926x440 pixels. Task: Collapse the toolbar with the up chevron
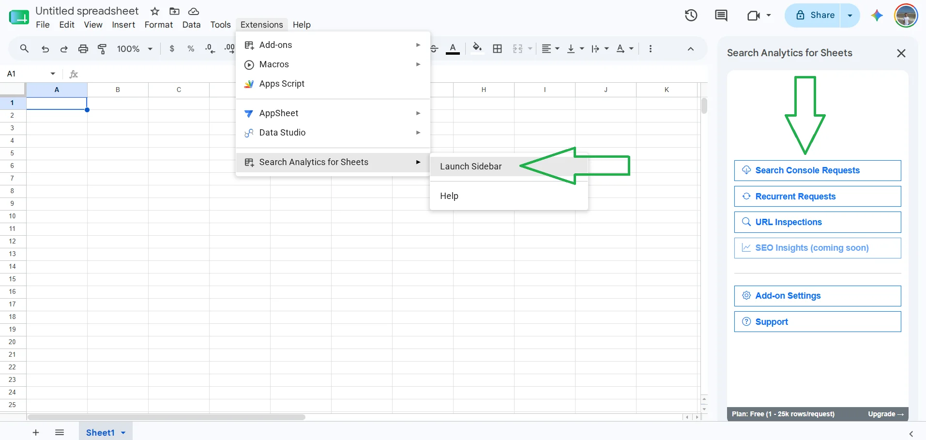691,48
